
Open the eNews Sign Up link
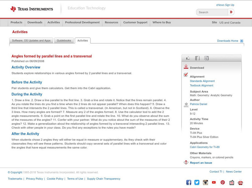point(225,5)
